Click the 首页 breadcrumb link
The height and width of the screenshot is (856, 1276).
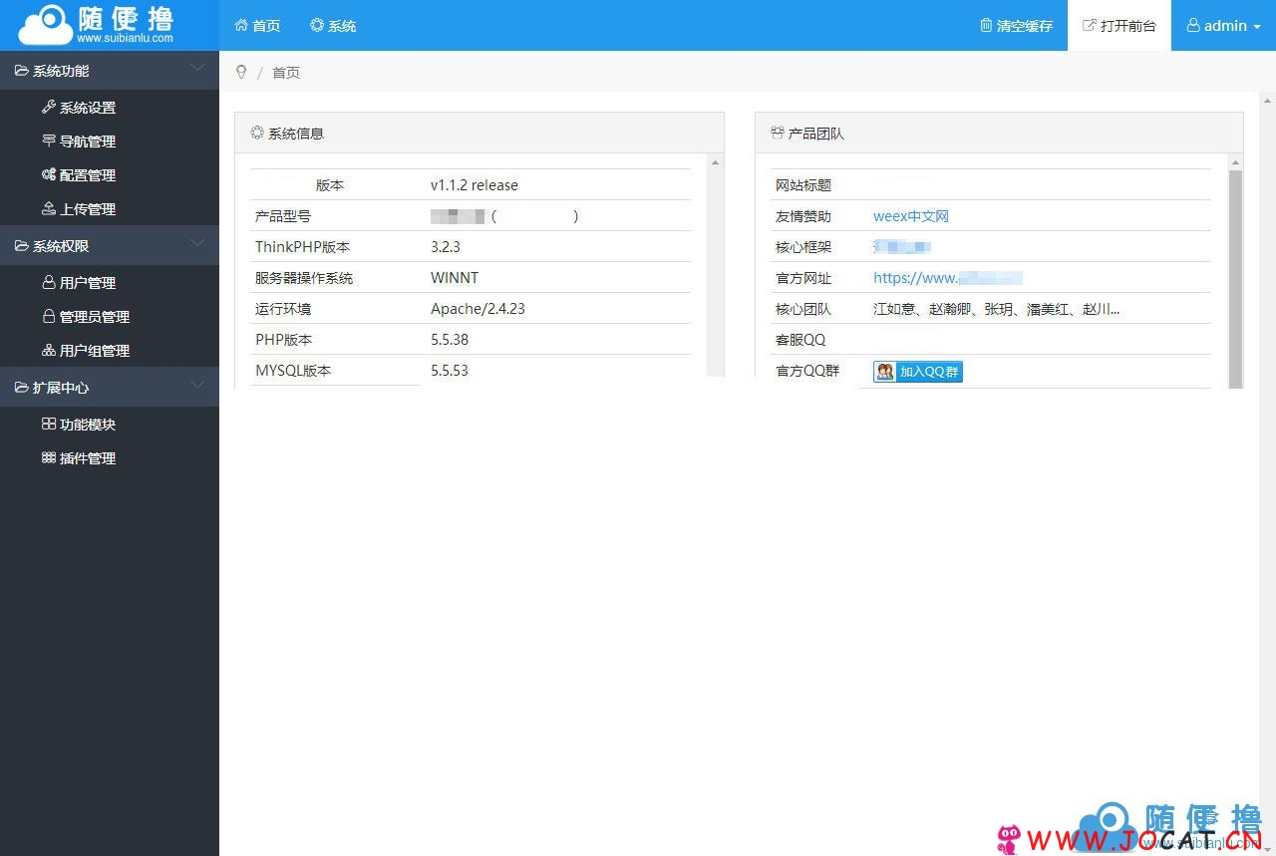click(286, 73)
